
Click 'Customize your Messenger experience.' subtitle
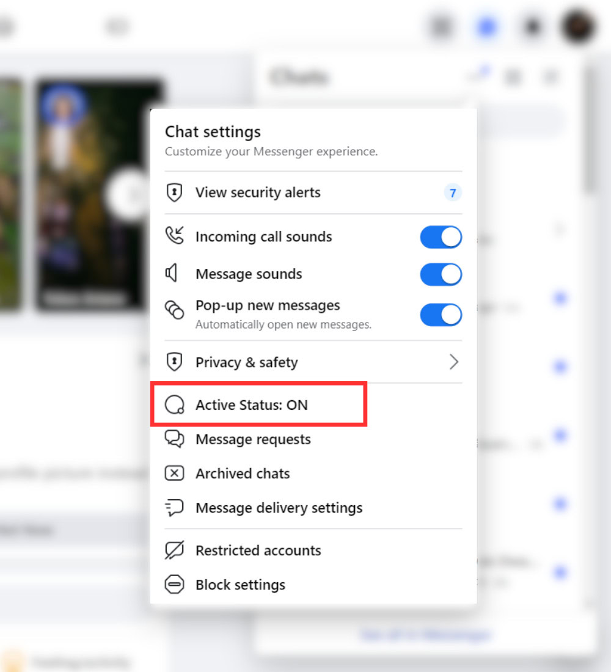click(271, 152)
